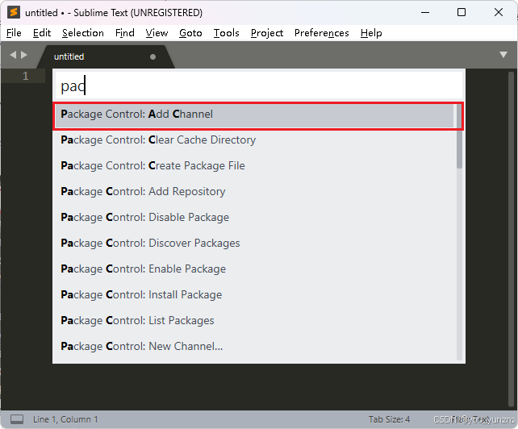Click the previous tab left arrow

point(13,55)
